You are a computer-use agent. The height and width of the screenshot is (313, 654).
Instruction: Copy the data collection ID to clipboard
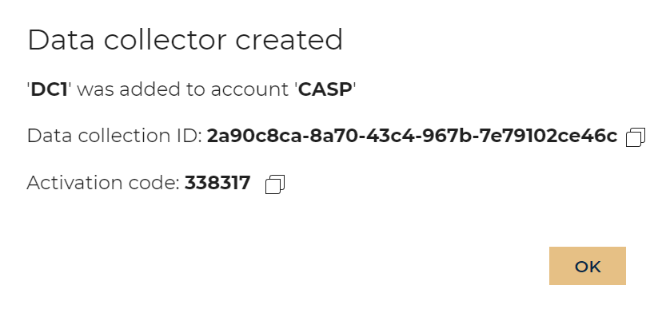(636, 137)
